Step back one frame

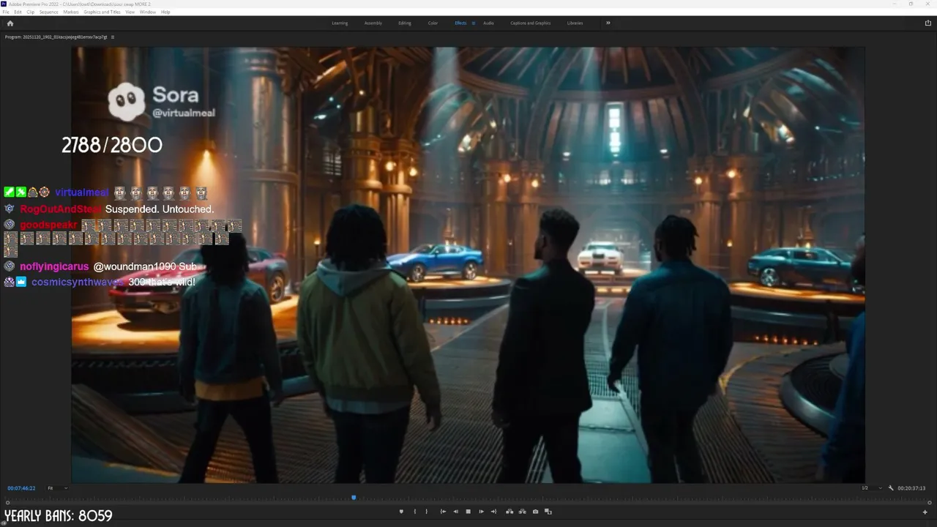[455, 512]
